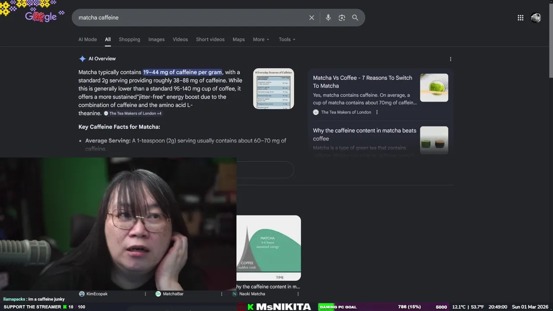Open the matcha bowl thumbnail

434,88
